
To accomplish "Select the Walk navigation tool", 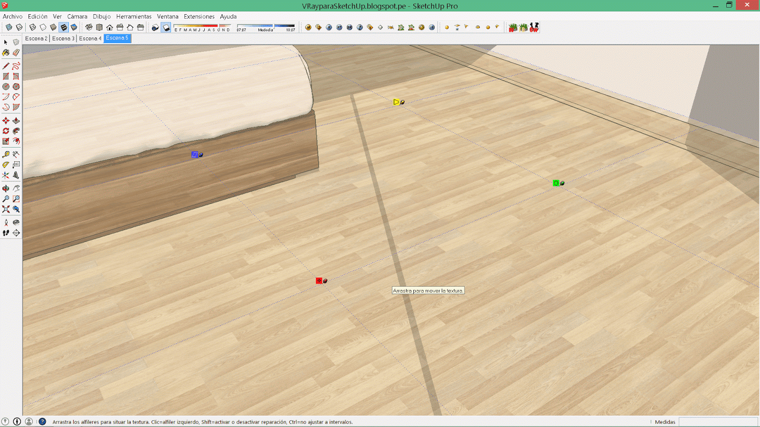I will click(x=6, y=232).
